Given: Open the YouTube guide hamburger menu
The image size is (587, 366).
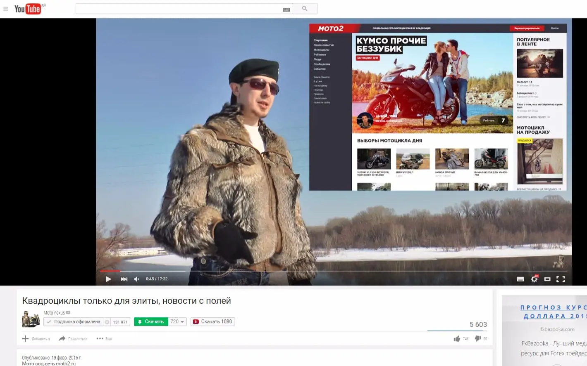Looking at the screenshot, I should coord(6,9).
